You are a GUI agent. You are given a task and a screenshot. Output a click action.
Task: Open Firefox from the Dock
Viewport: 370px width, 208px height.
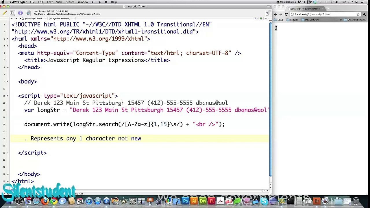point(45,201)
